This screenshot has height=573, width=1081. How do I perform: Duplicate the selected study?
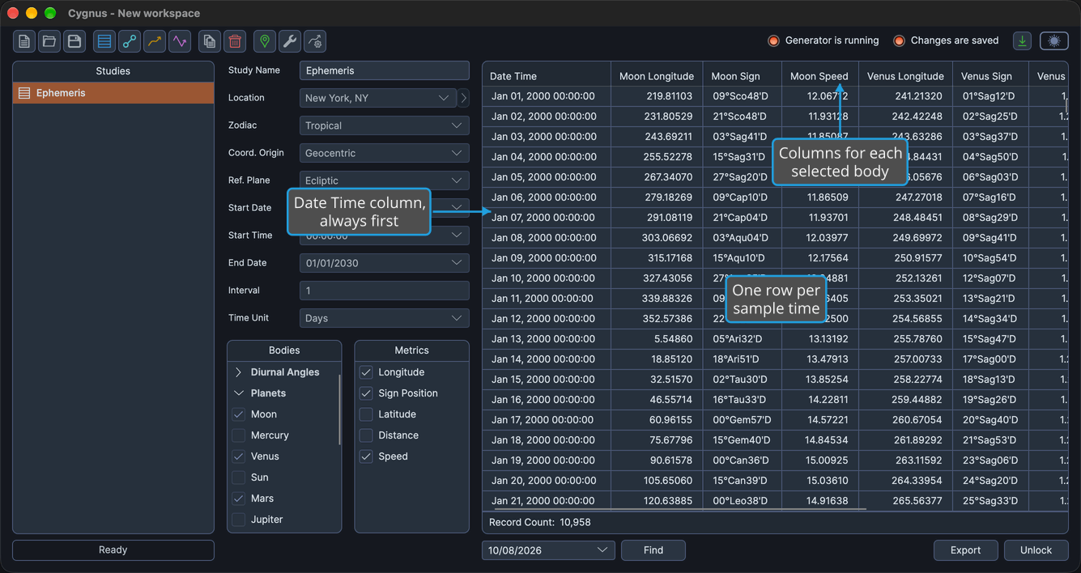click(x=210, y=41)
